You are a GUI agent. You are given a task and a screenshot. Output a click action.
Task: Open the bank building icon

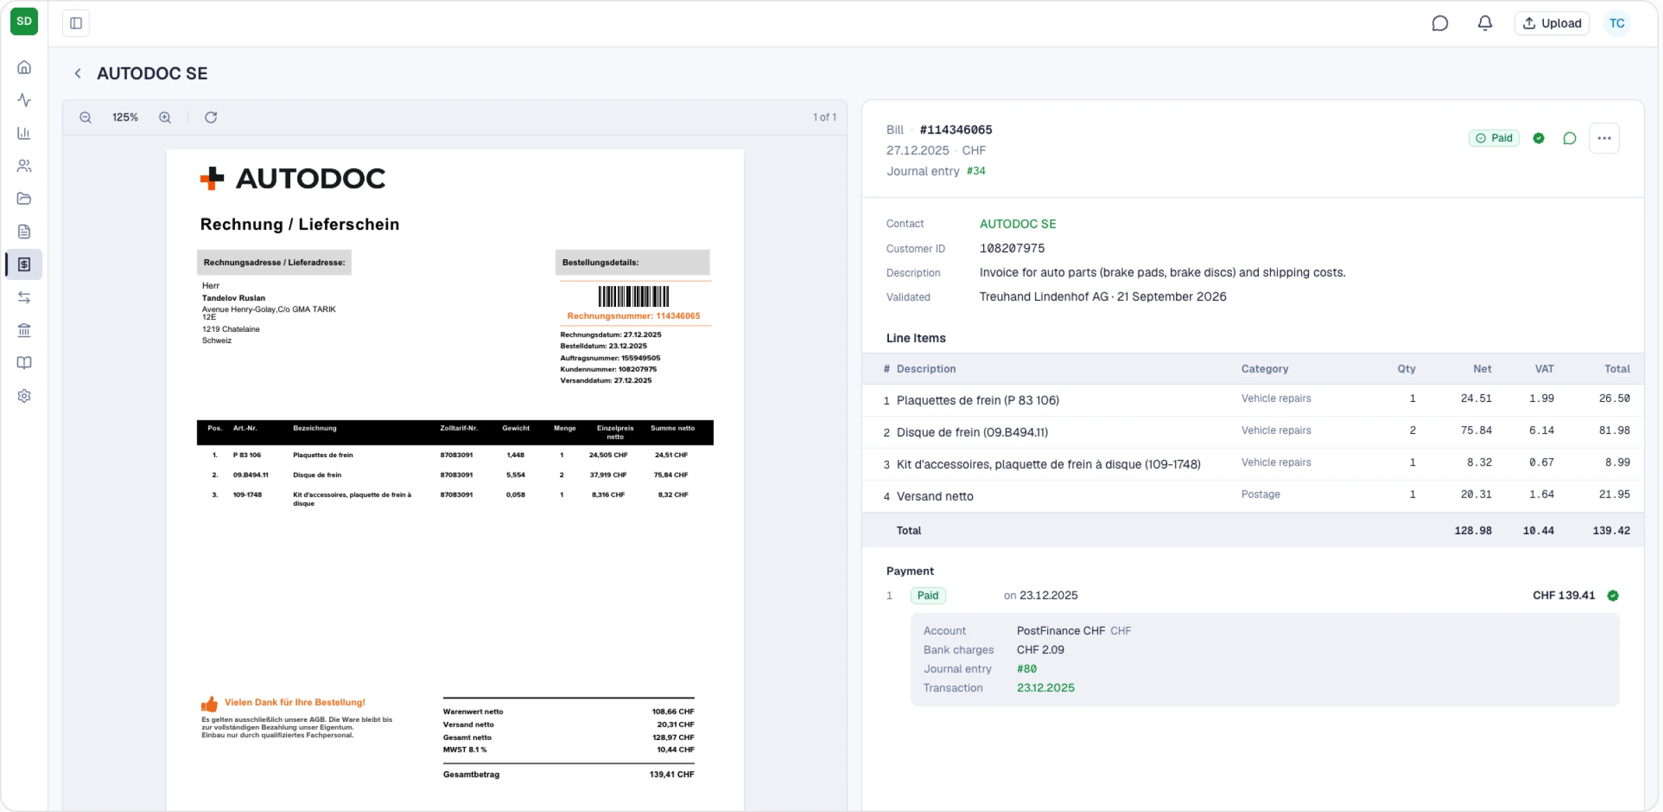pos(24,330)
